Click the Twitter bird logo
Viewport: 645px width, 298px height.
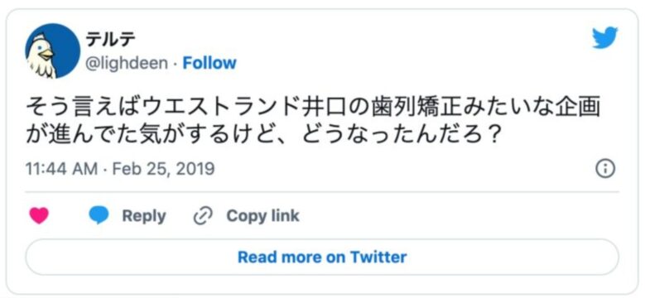[604, 37]
